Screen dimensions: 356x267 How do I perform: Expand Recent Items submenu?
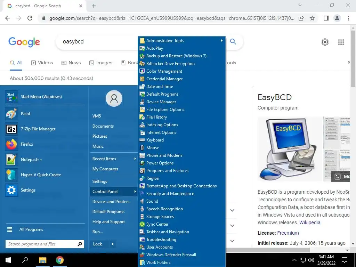point(135,159)
